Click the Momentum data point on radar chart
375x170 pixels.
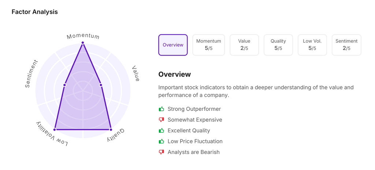coord(83,43)
